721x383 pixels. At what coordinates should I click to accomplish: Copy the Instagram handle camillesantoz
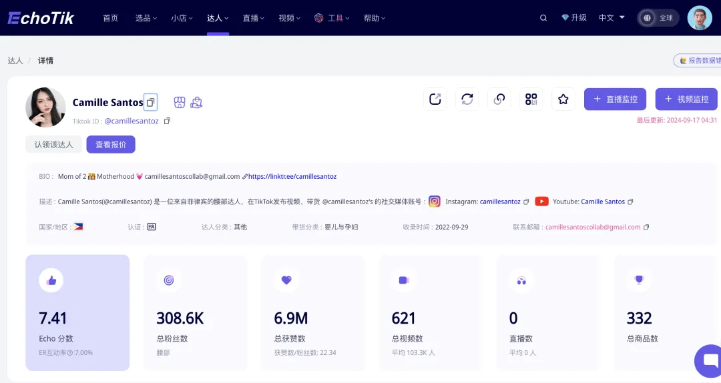click(x=527, y=202)
